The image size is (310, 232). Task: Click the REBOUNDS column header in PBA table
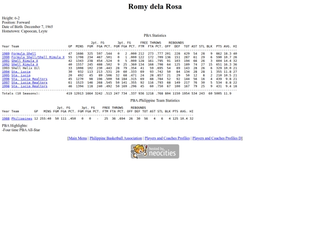[x=176, y=42]
